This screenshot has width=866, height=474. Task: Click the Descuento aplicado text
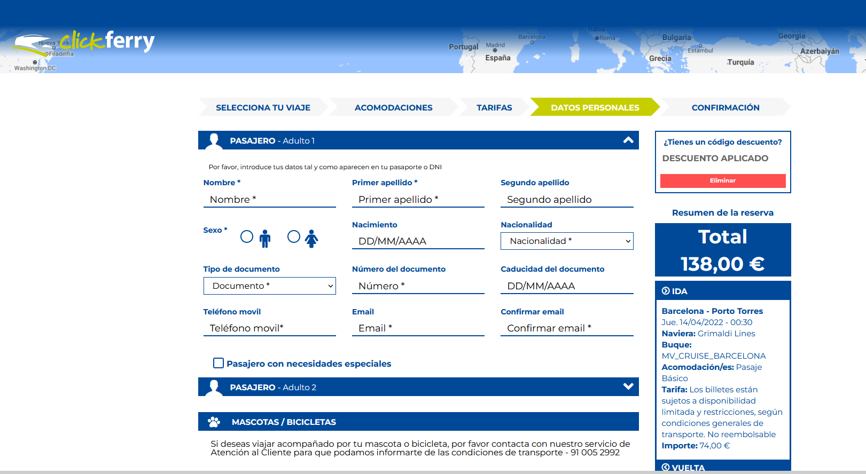coord(715,158)
